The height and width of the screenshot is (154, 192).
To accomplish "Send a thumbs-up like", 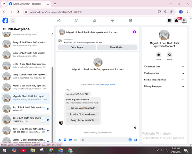I will point(136,140).
